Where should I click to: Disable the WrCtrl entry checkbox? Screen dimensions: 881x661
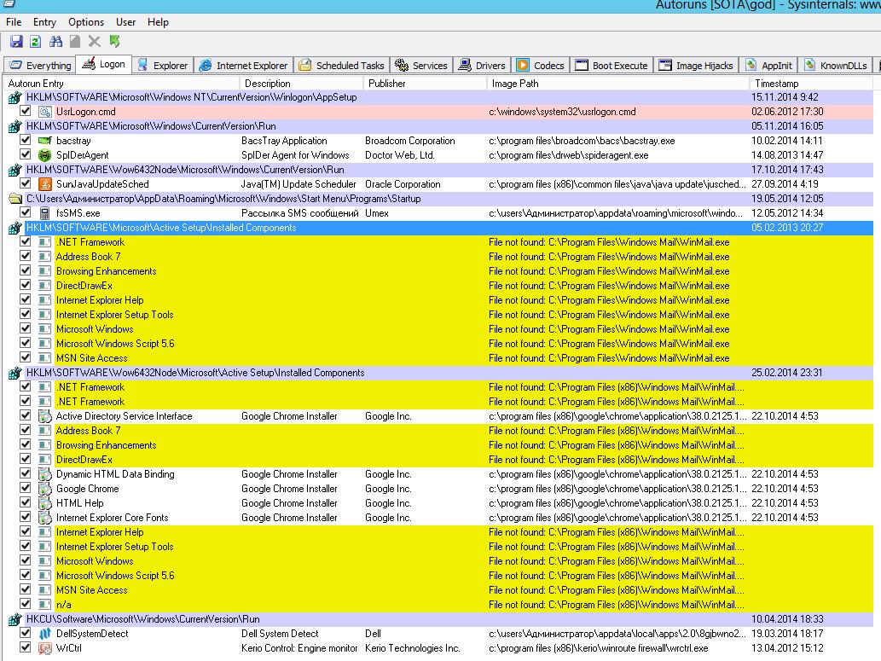coord(26,647)
